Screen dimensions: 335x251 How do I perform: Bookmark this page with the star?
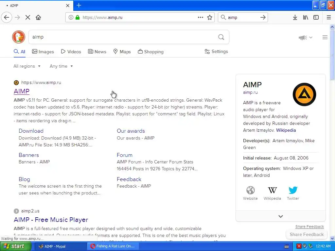[210, 18]
